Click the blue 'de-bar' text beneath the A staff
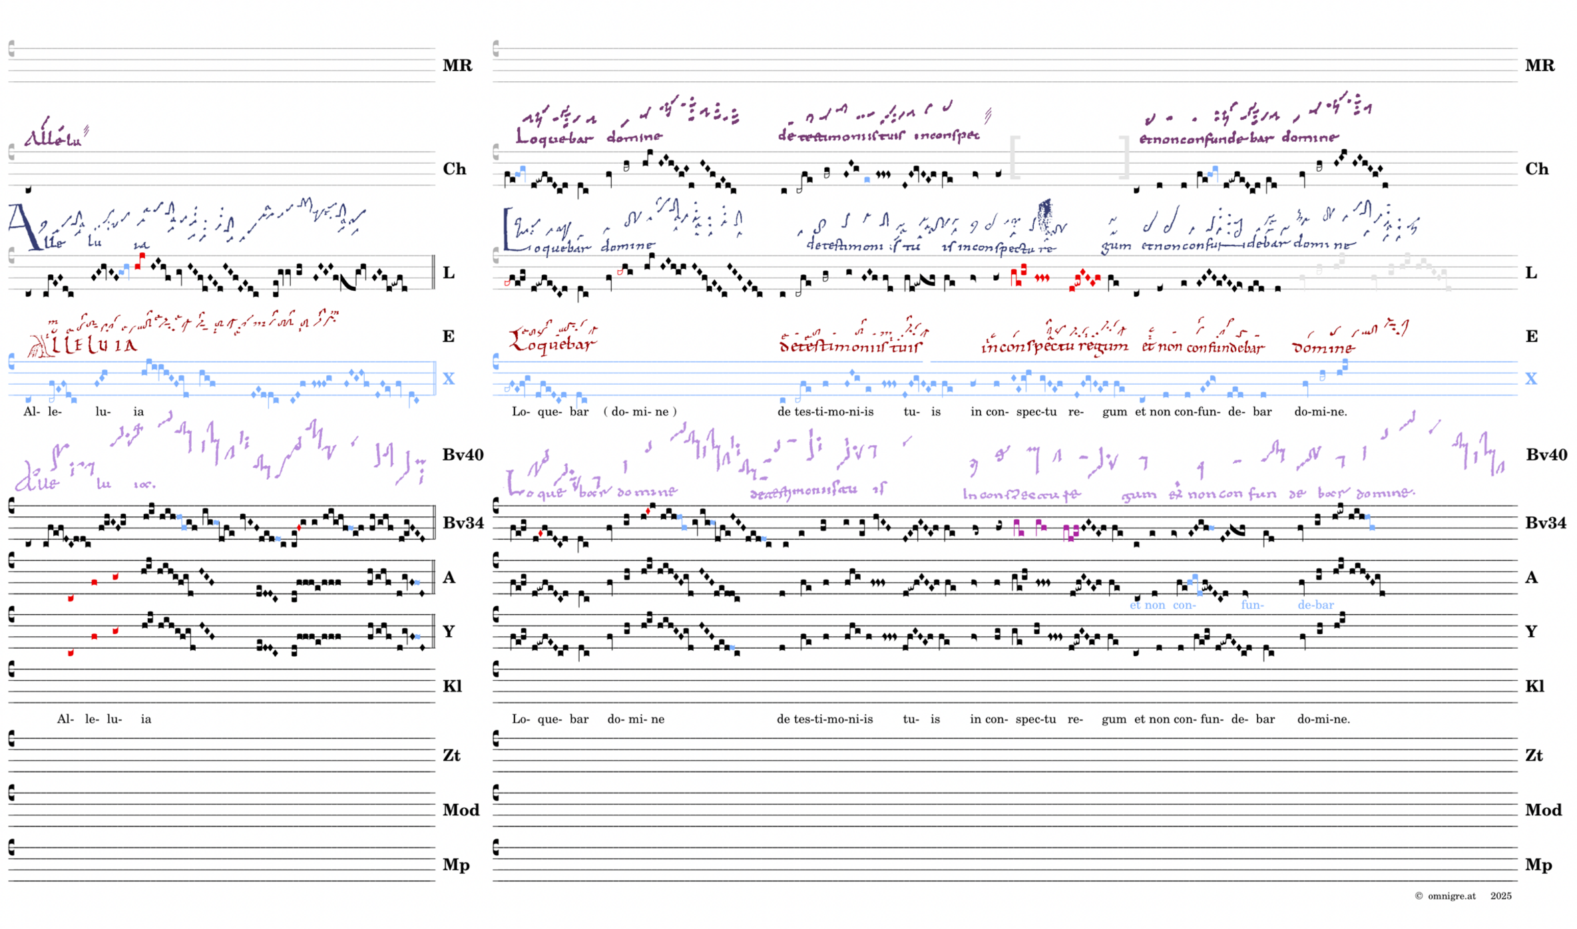 point(1315,605)
